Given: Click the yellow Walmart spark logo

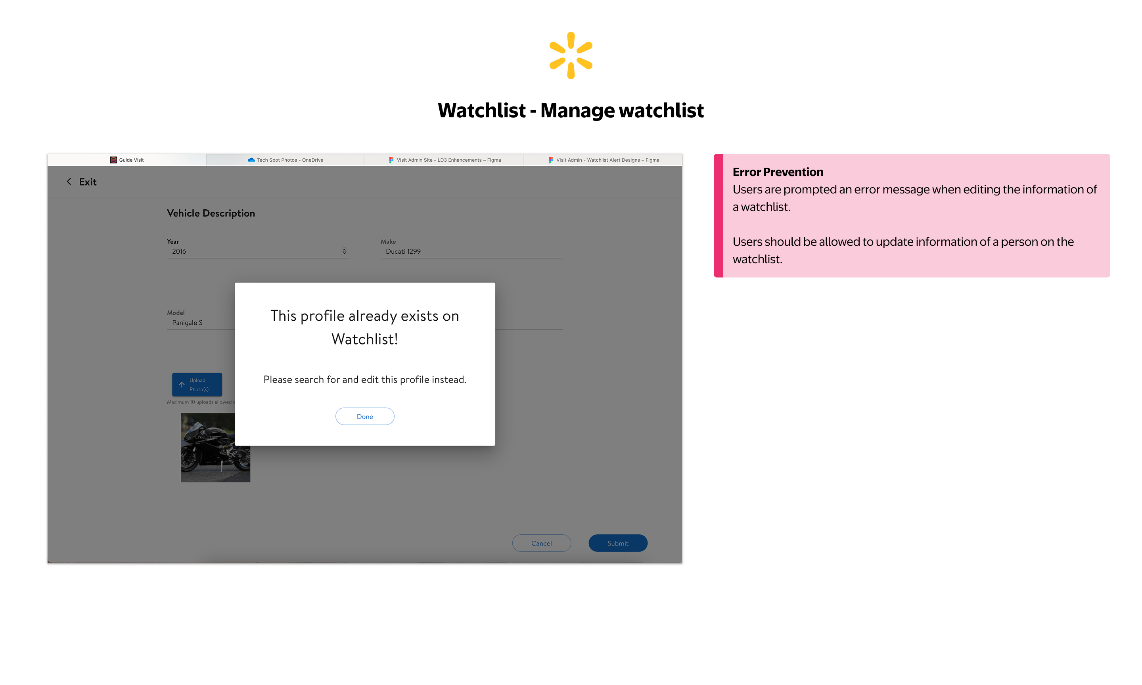Looking at the screenshot, I should [571, 55].
